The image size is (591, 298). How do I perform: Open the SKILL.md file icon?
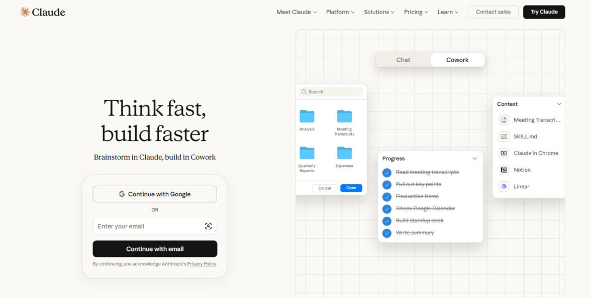504,136
